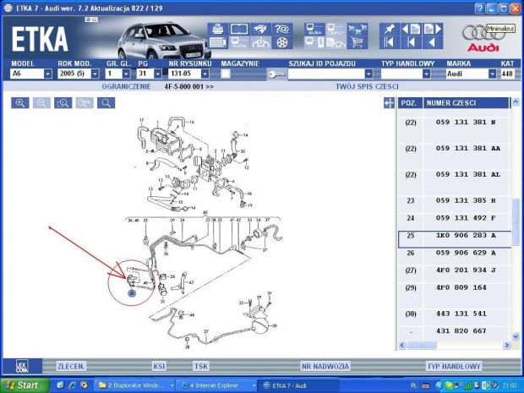The width and height of the screenshot is (524, 393).
Task: Click the UEX CONN icon at the bottom left
Action: pos(22,366)
